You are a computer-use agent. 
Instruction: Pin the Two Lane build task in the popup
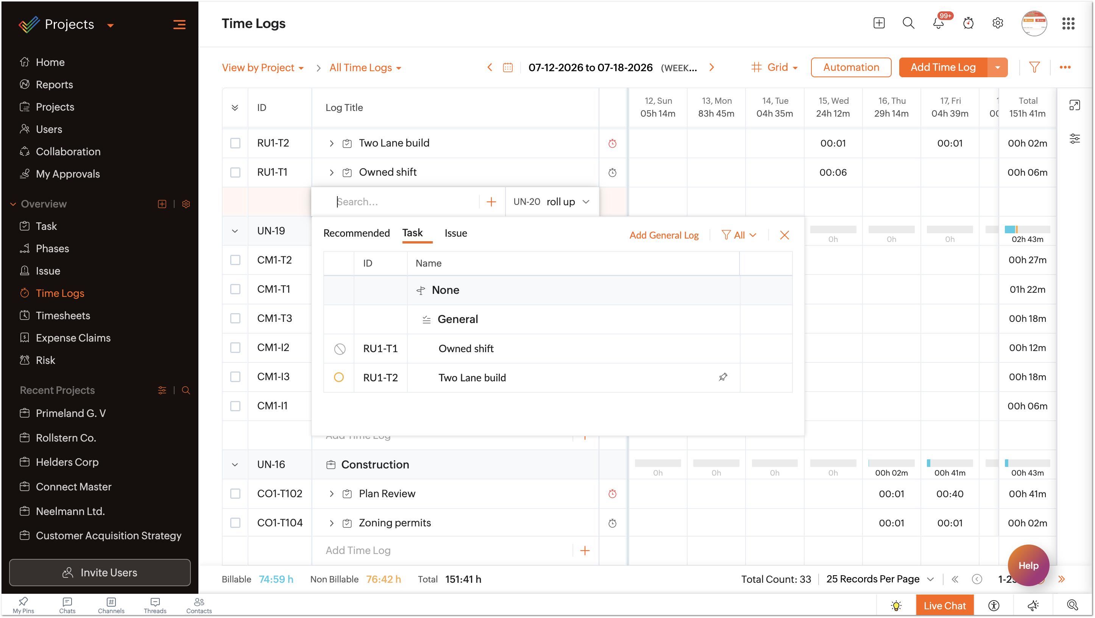[x=723, y=377]
